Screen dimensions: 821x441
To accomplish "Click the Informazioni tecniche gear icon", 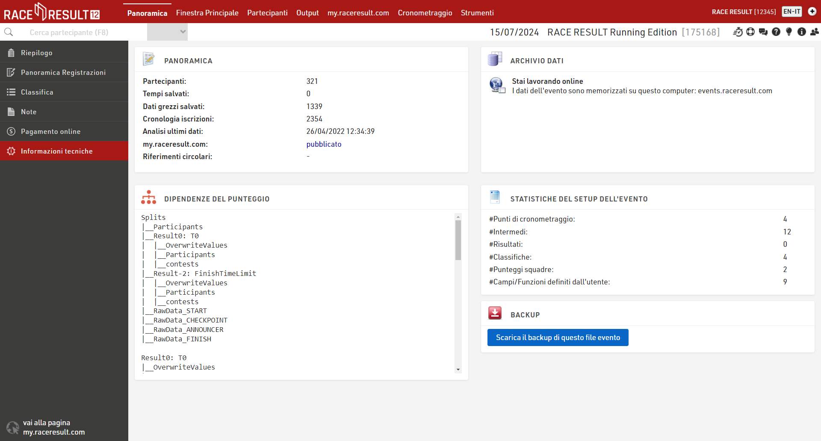I will (11, 151).
